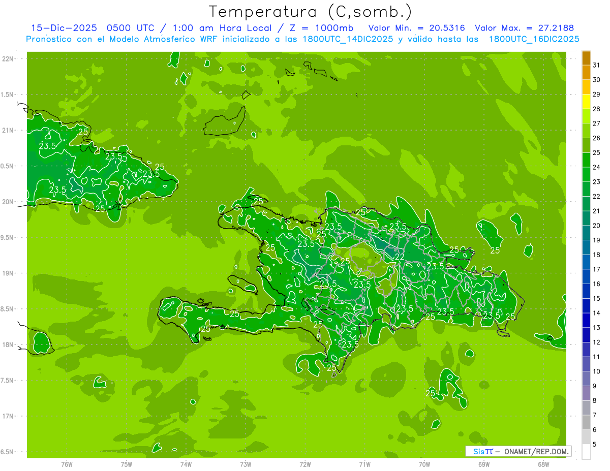Click the '22' contour label on the map
610x471 pixels.
[x=400, y=257]
